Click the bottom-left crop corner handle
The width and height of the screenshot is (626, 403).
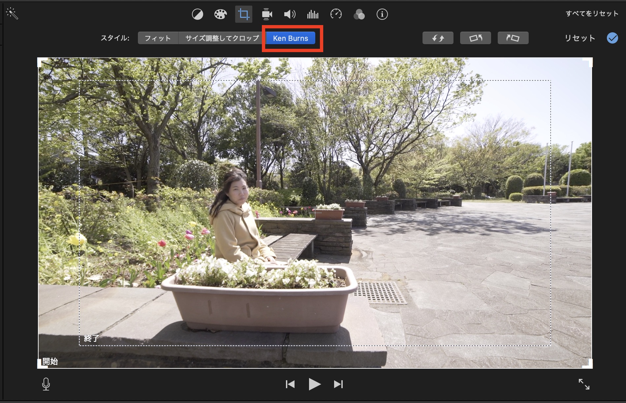42,363
